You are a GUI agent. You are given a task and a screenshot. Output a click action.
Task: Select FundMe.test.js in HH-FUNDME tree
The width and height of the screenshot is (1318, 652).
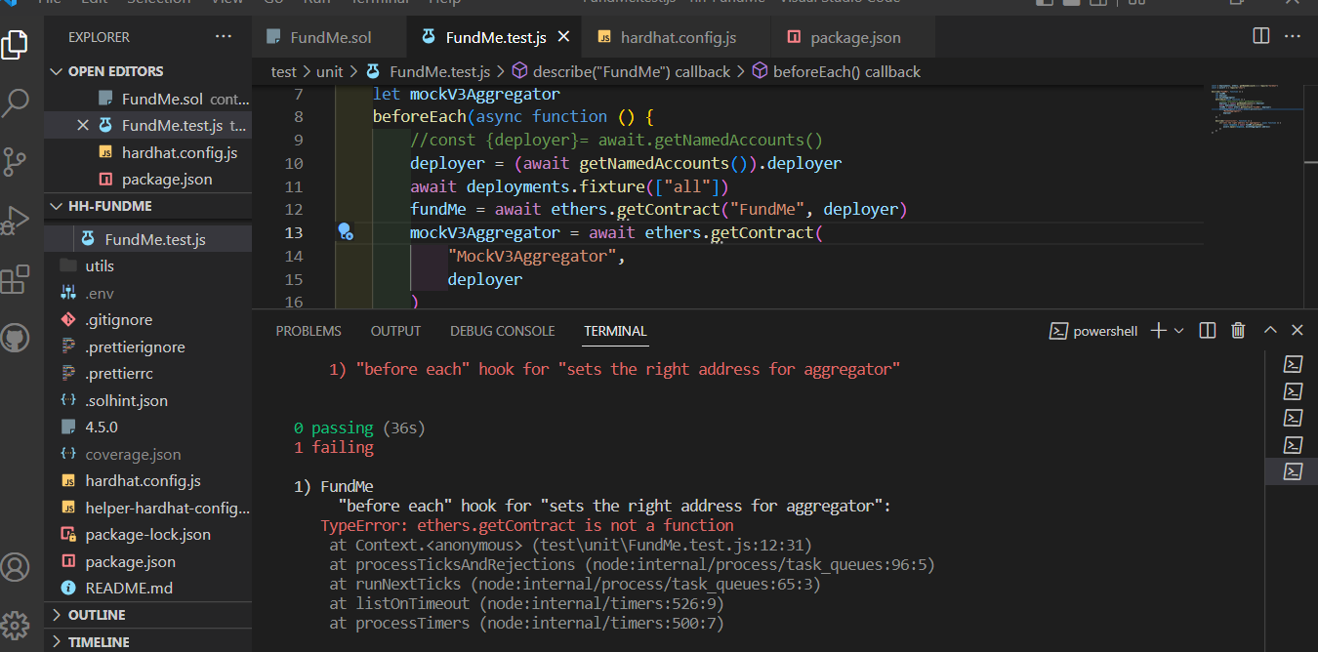(x=147, y=239)
